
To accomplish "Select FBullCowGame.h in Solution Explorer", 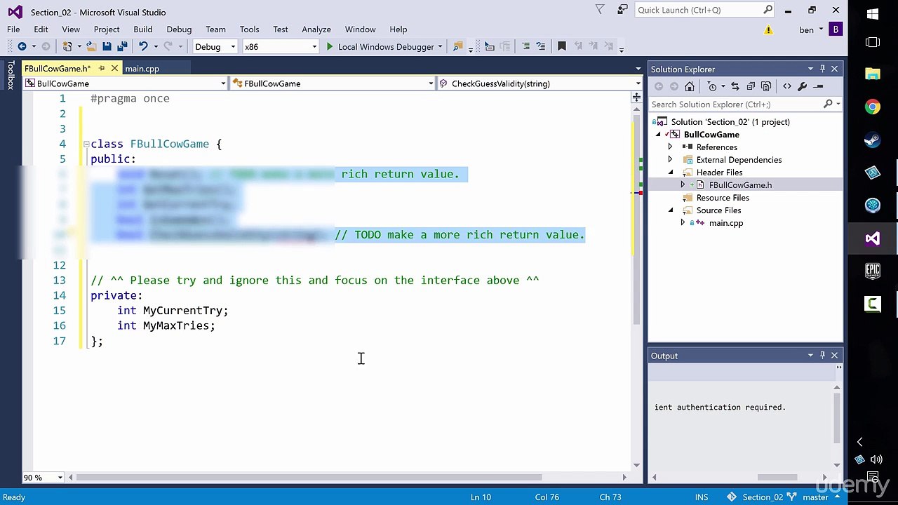I will 740,185.
